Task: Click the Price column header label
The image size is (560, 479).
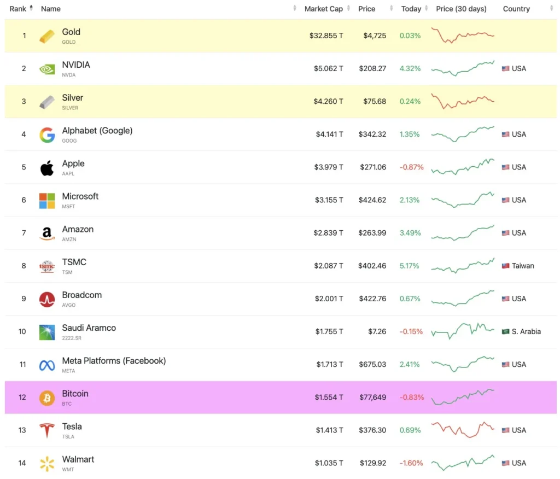Action: pos(367,9)
